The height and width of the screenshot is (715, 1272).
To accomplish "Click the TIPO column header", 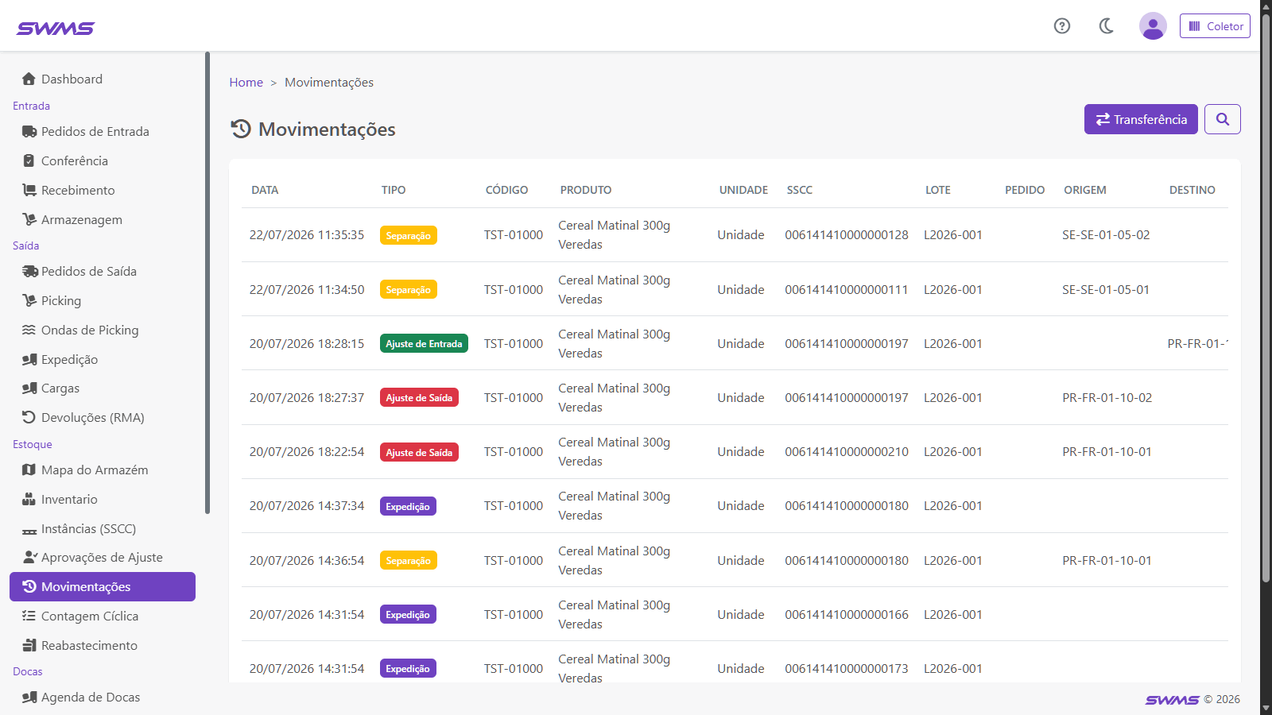I will tap(394, 190).
